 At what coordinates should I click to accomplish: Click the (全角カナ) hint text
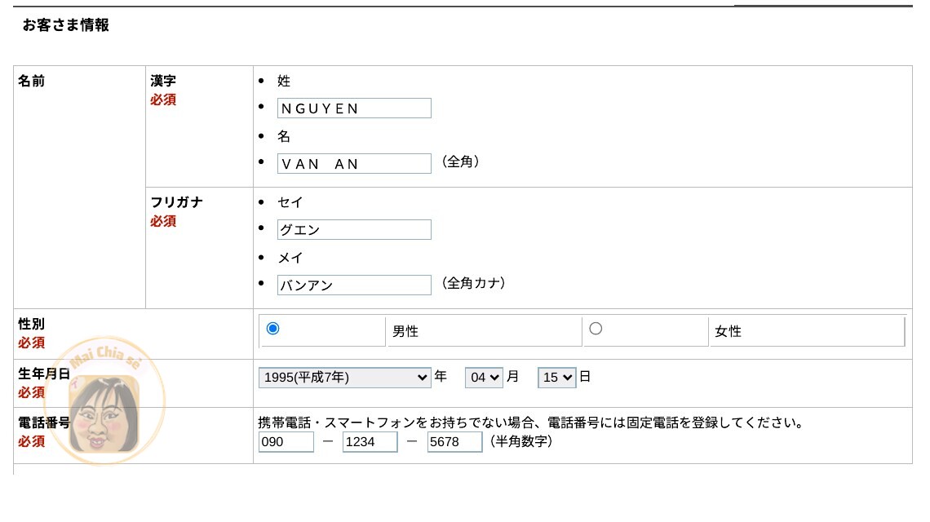coord(473,283)
